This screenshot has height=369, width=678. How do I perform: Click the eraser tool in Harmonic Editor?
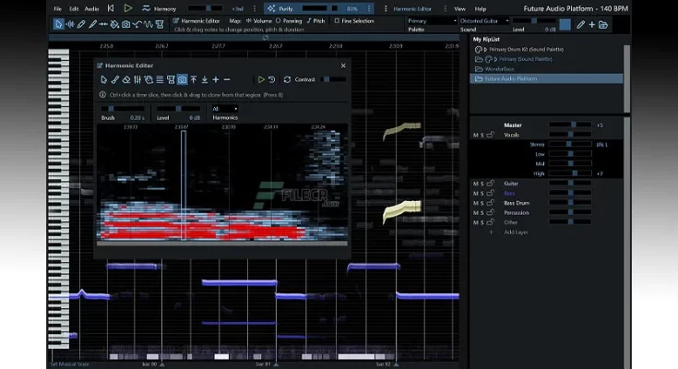pyautogui.click(x=126, y=80)
